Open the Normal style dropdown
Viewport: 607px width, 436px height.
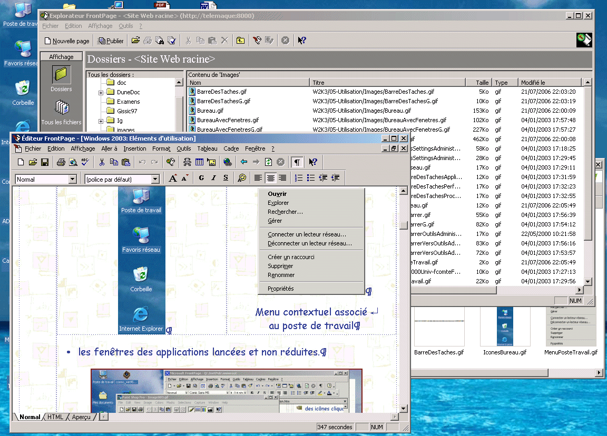coord(73,180)
